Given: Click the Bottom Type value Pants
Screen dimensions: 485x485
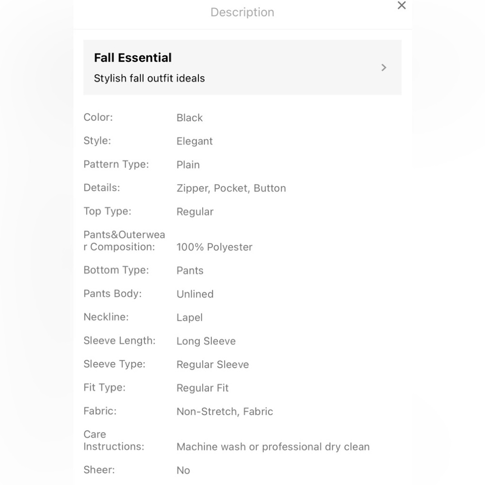Looking at the screenshot, I should [x=190, y=271].
